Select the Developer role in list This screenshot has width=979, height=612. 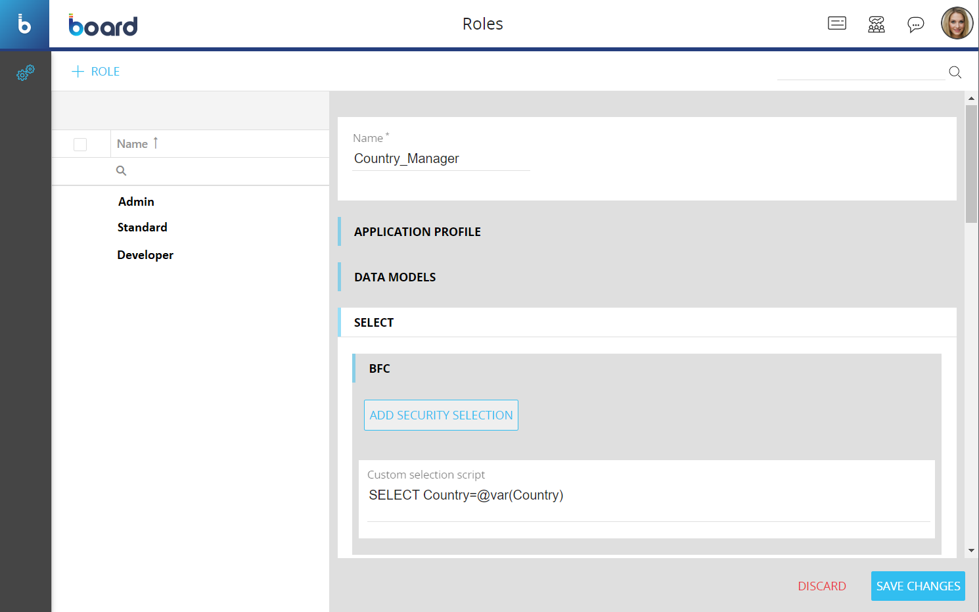[x=145, y=255]
